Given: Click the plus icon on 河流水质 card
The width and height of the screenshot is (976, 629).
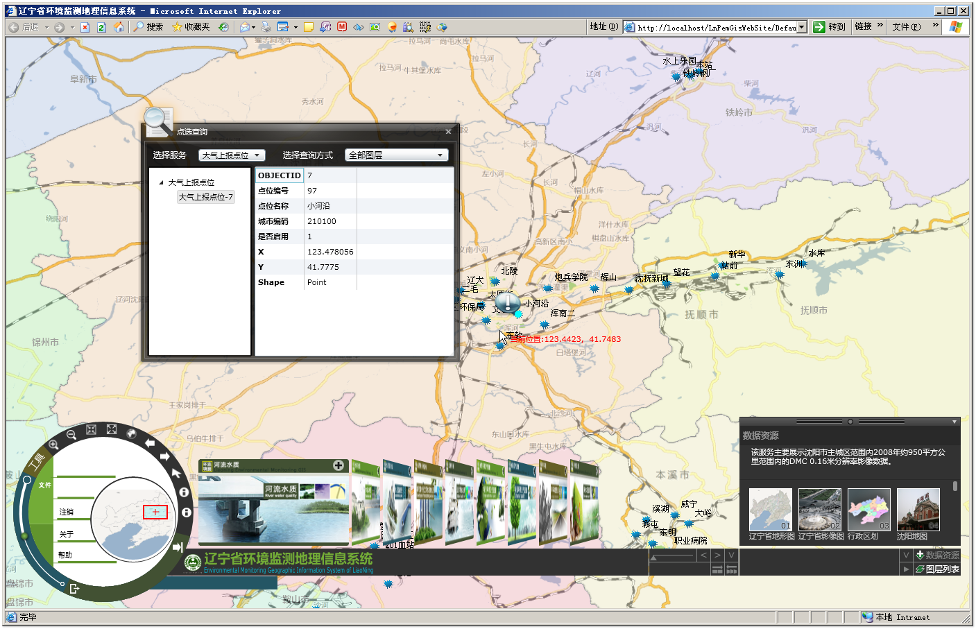Looking at the screenshot, I should point(339,465).
